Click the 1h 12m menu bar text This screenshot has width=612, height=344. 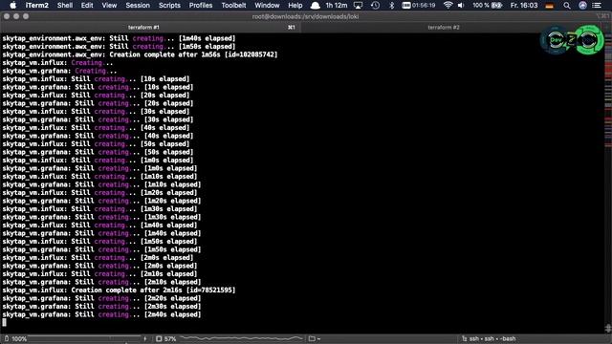tap(337, 6)
